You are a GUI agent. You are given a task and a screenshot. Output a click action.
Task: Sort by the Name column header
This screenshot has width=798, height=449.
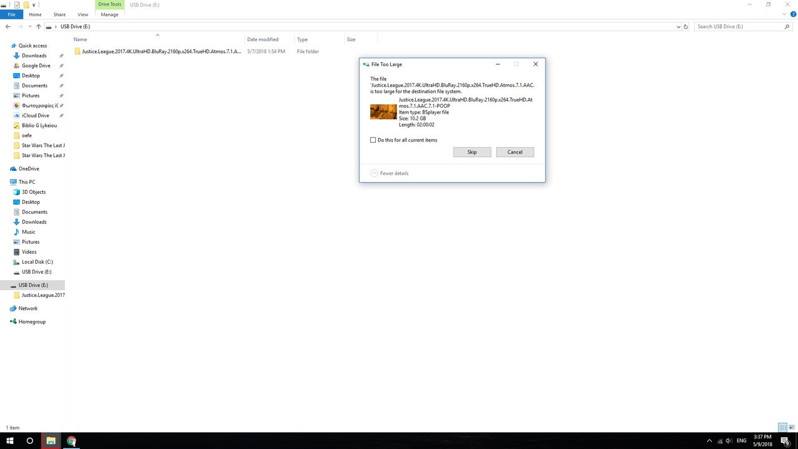(80, 39)
